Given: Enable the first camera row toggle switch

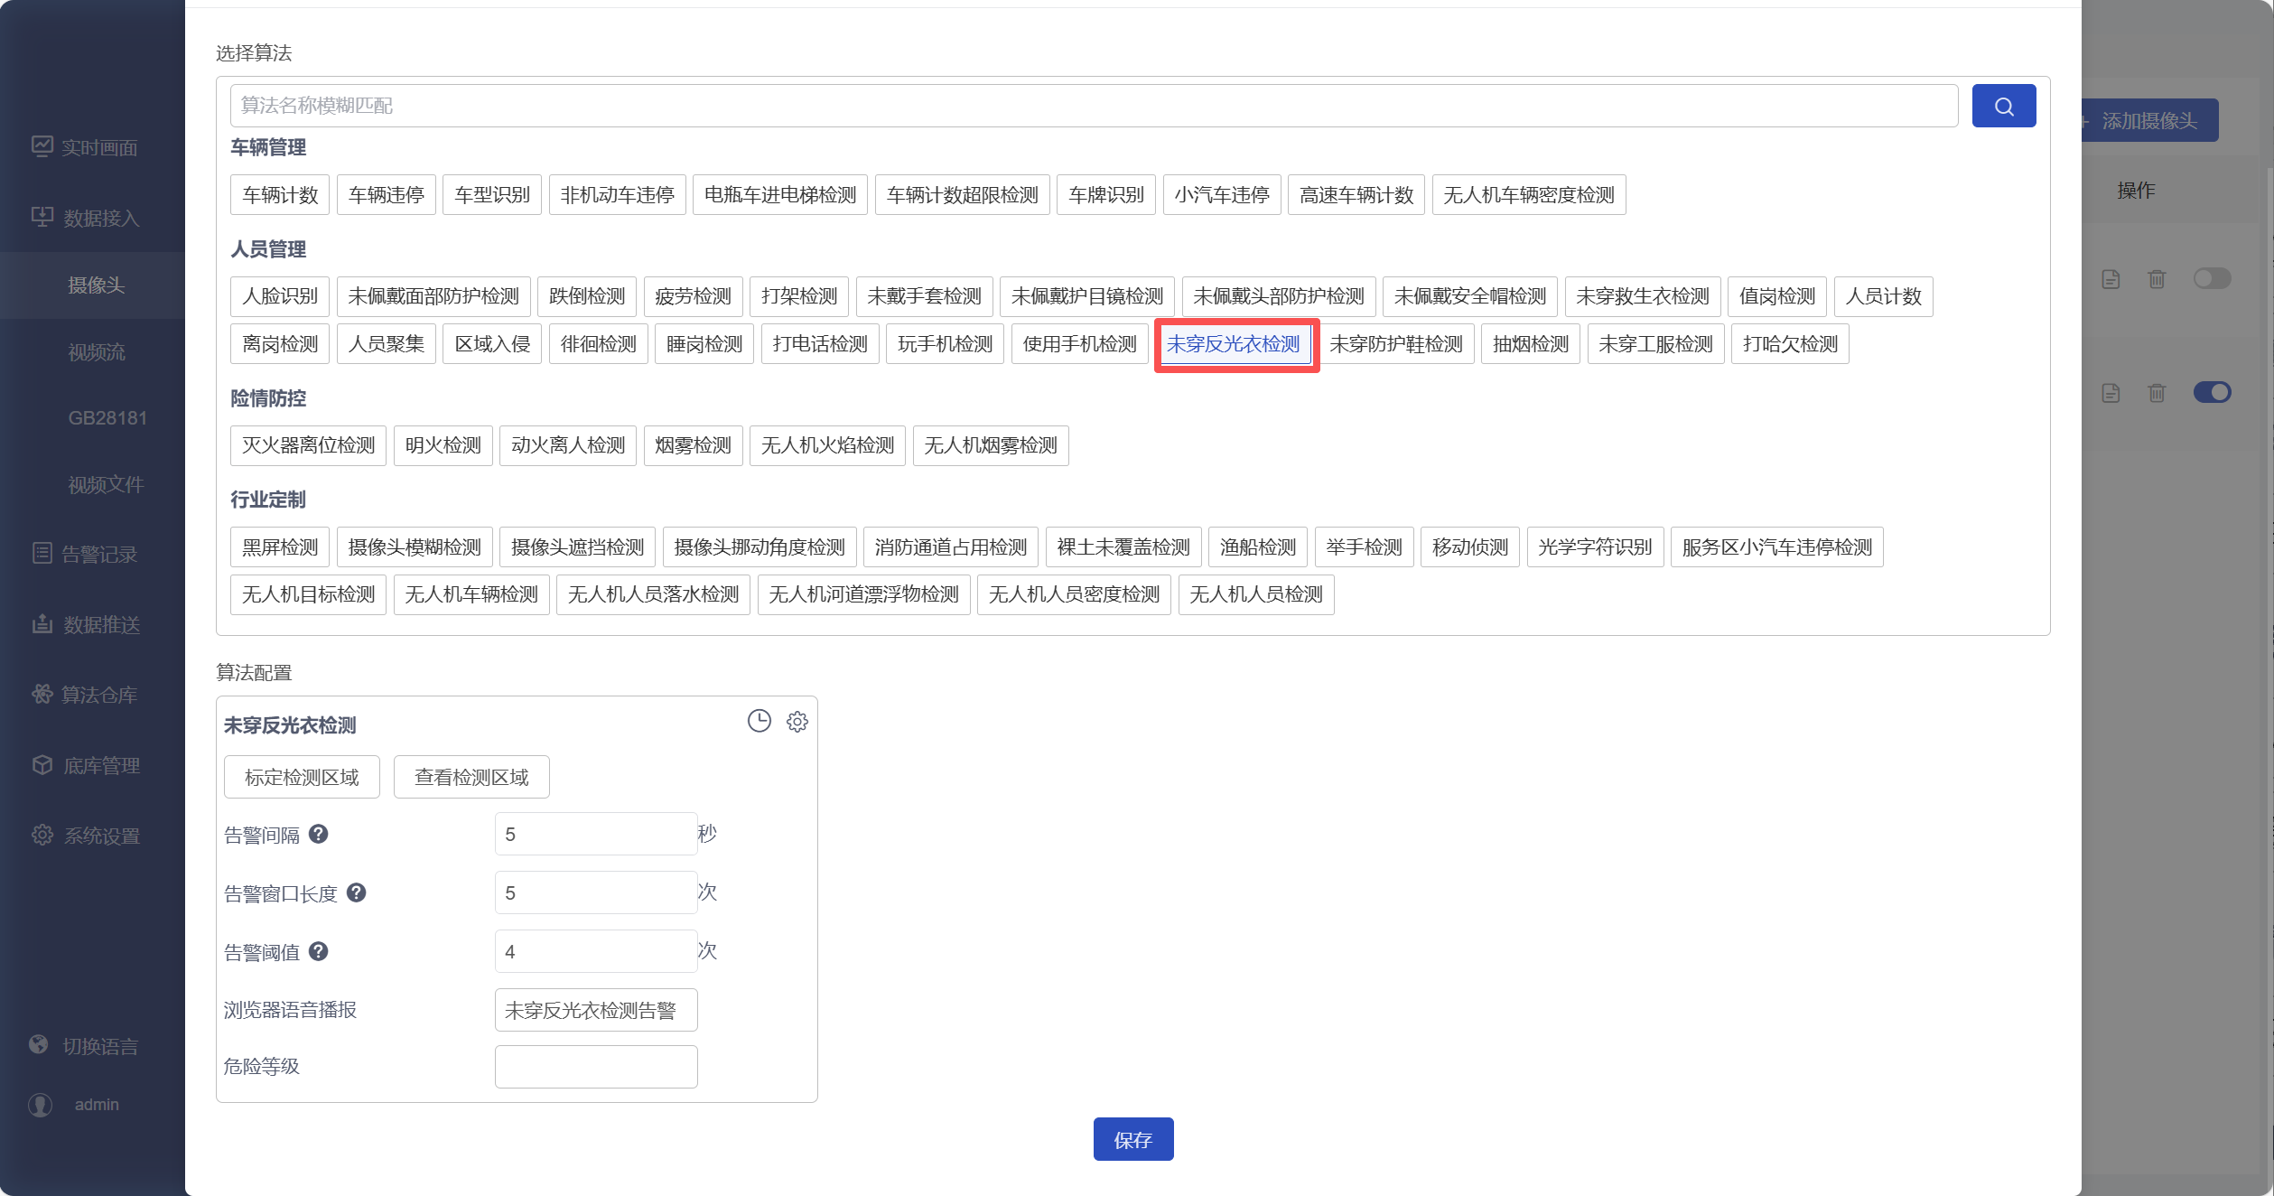Looking at the screenshot, I should [x=2212, y=278].
